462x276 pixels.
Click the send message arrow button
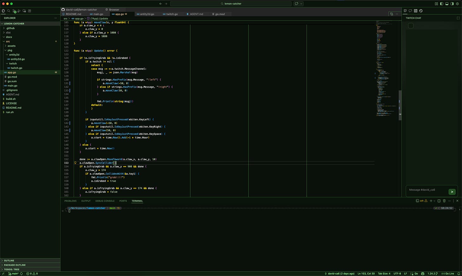pyautogui.click(x=452, y=191)
